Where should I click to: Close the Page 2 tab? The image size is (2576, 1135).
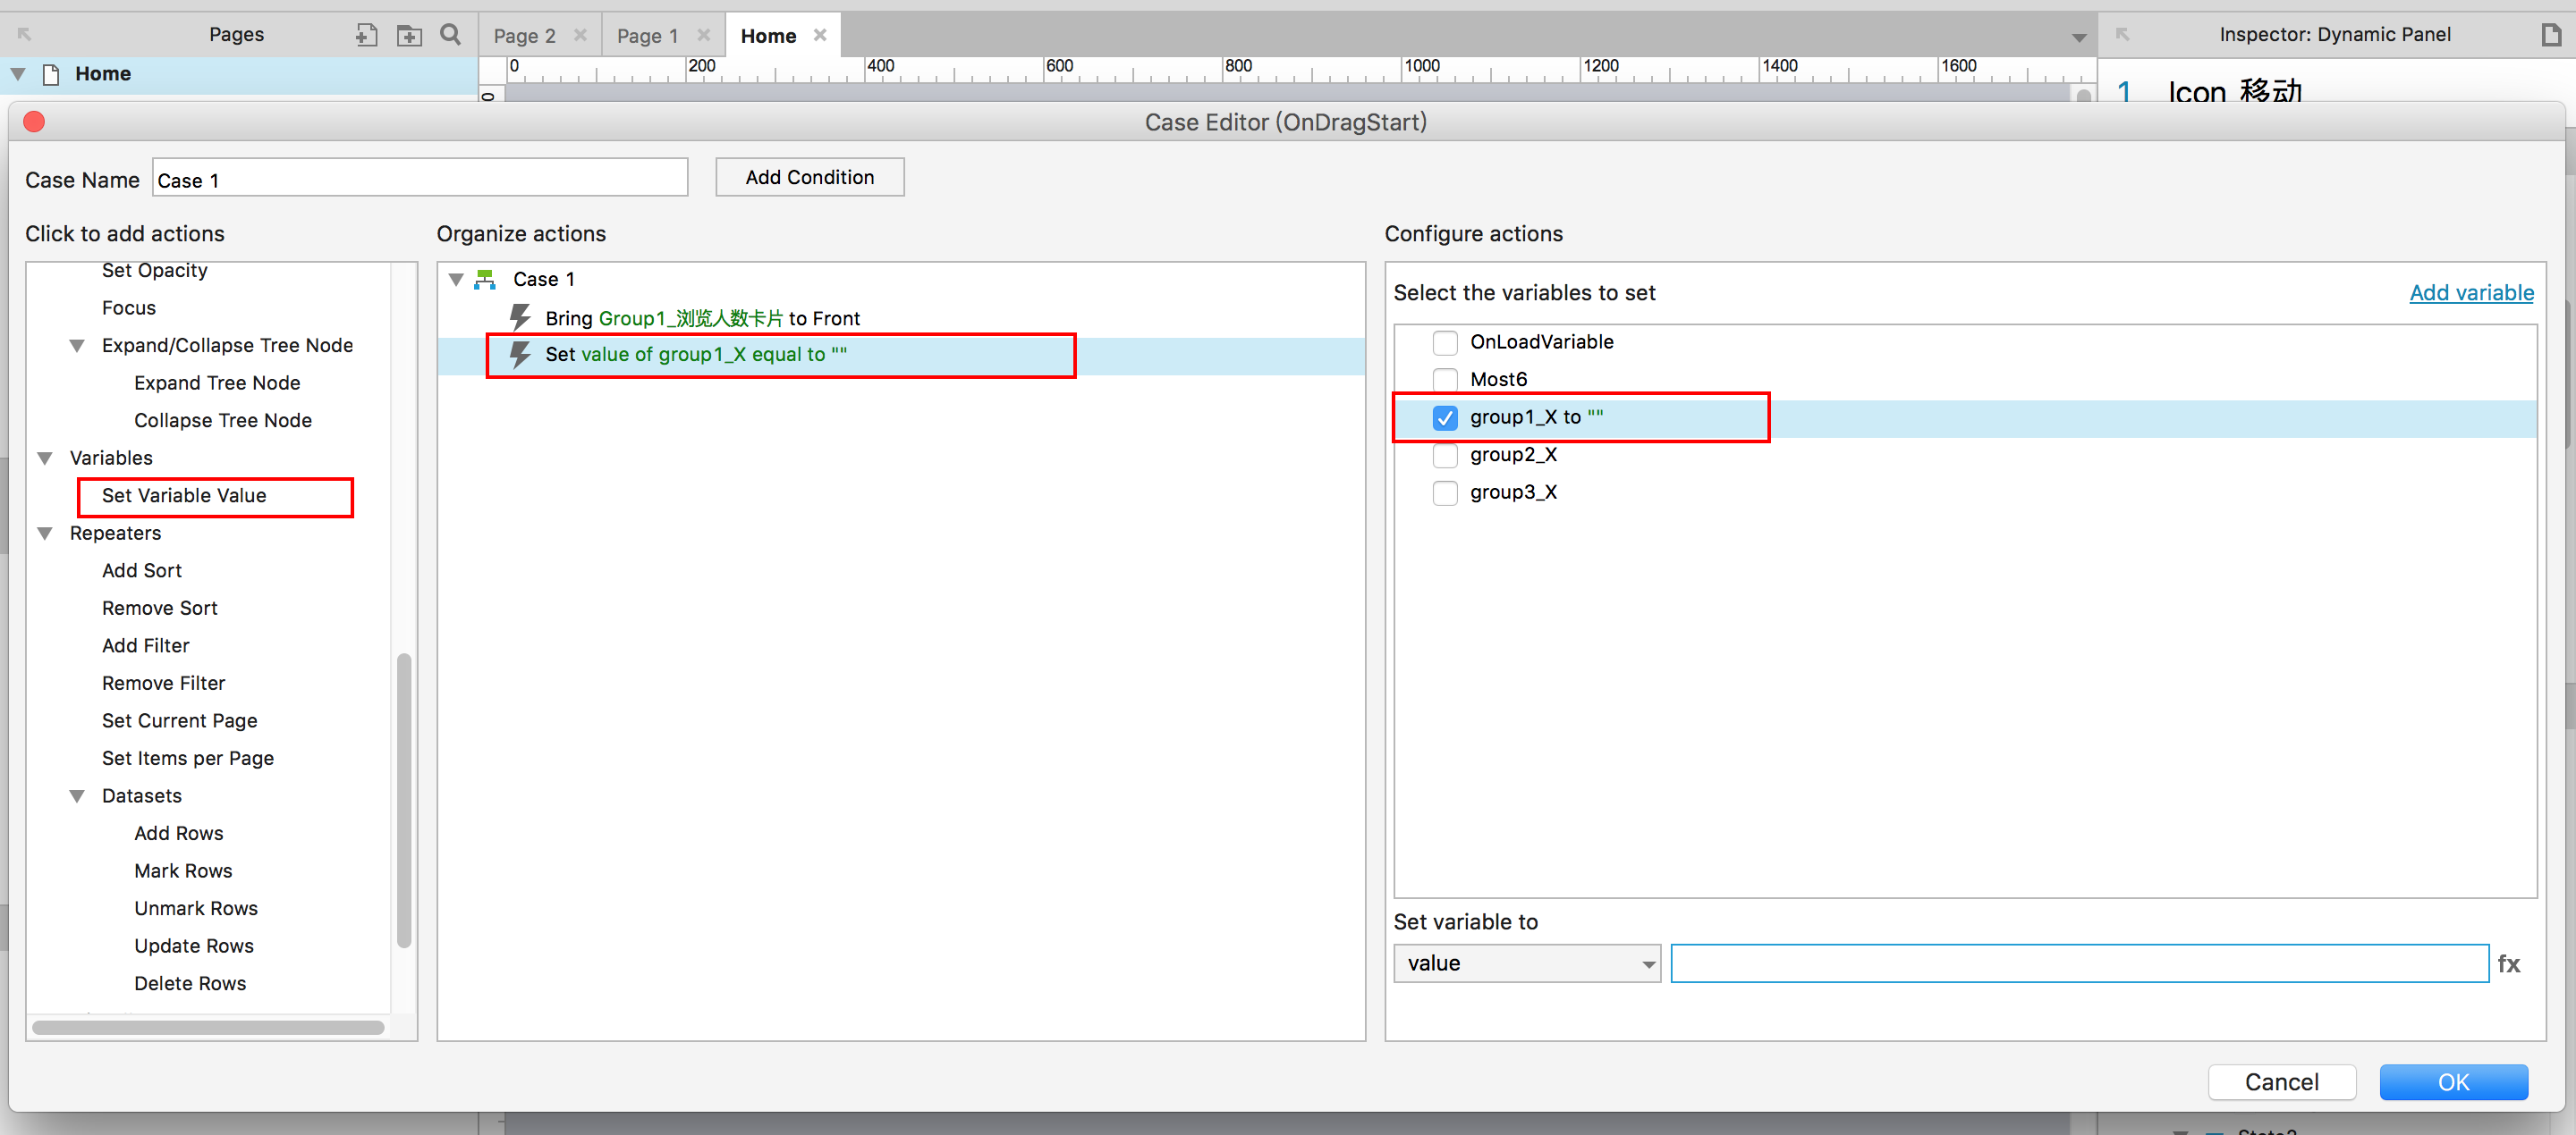pyautogui.click(x=581, y=35)
